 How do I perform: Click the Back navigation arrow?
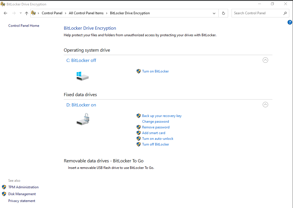coord(5,13)
